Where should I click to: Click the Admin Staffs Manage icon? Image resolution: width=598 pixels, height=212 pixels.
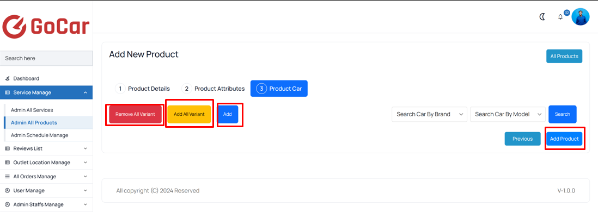[7, 204]
